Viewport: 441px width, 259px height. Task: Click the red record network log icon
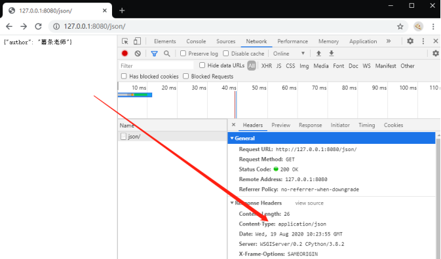125,54
